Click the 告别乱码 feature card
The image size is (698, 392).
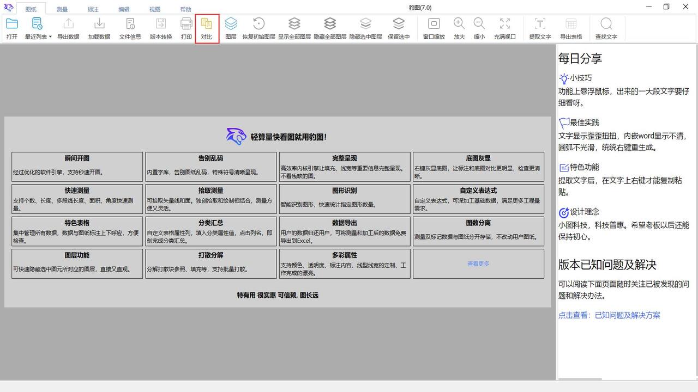[x=210, y=167]
